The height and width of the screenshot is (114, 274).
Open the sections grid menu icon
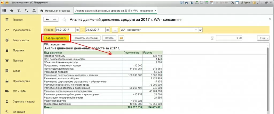pos(4,11)
